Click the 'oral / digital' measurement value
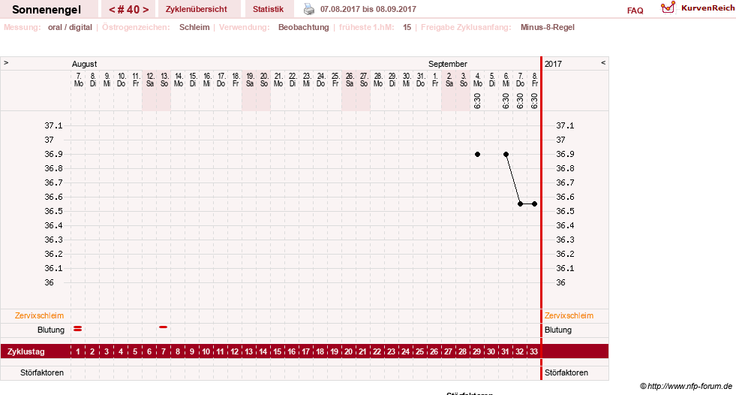736x395 pixels. tap(70, 27)
